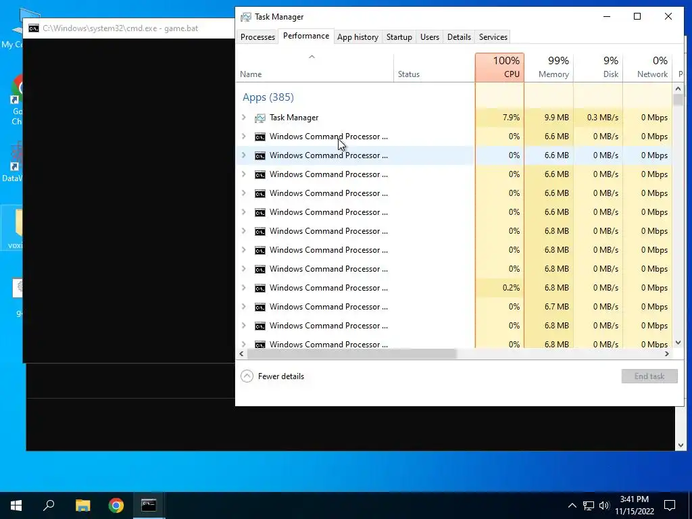Click the Fewer details label

(x=280, y=376)
